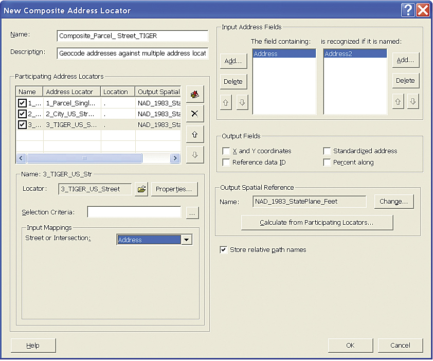Image resolution: width=433 pixels, height=361 pixels.
Task: Enable Reference data ID output
Action: pos(226,163)
